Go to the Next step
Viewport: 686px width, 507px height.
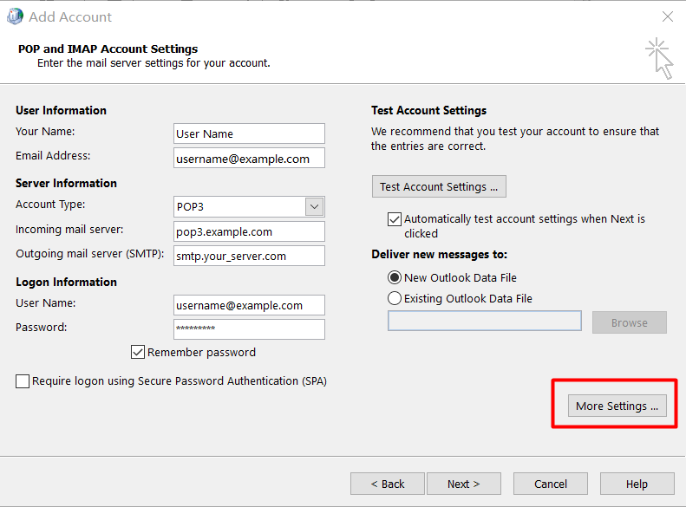click(x=463, y=484)
